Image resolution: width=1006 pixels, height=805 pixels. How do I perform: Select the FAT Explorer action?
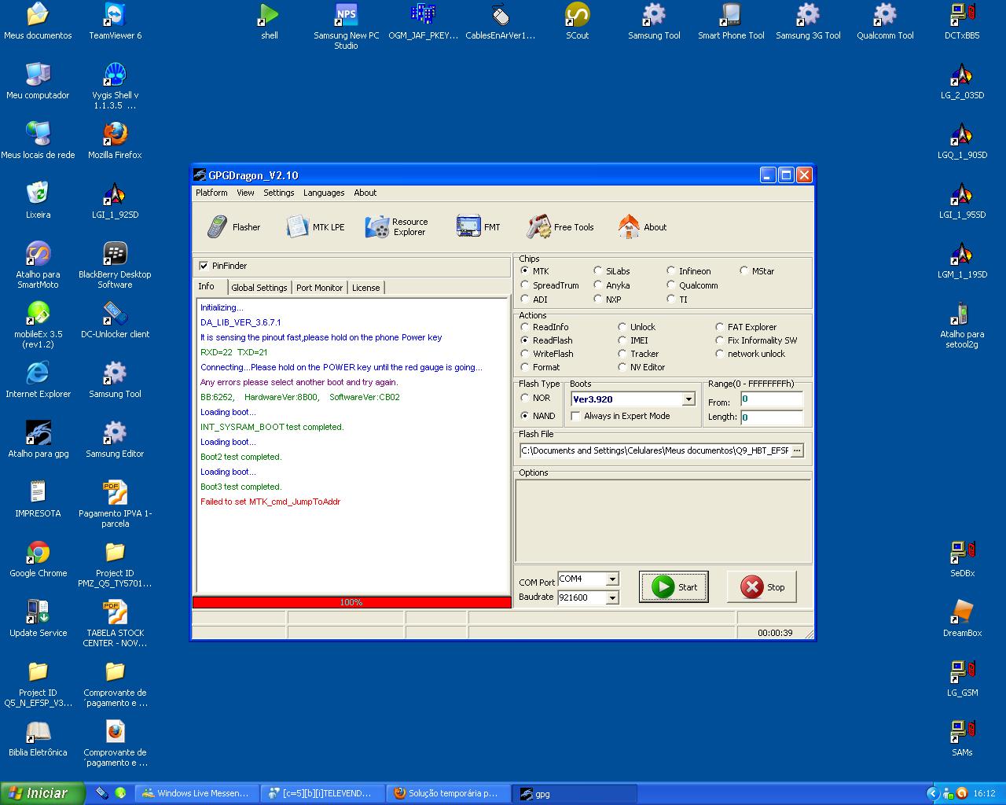720,327
